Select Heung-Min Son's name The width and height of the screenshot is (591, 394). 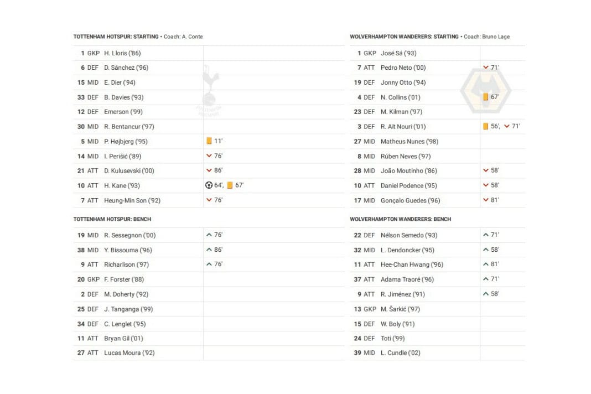click(x=132, y=200)
